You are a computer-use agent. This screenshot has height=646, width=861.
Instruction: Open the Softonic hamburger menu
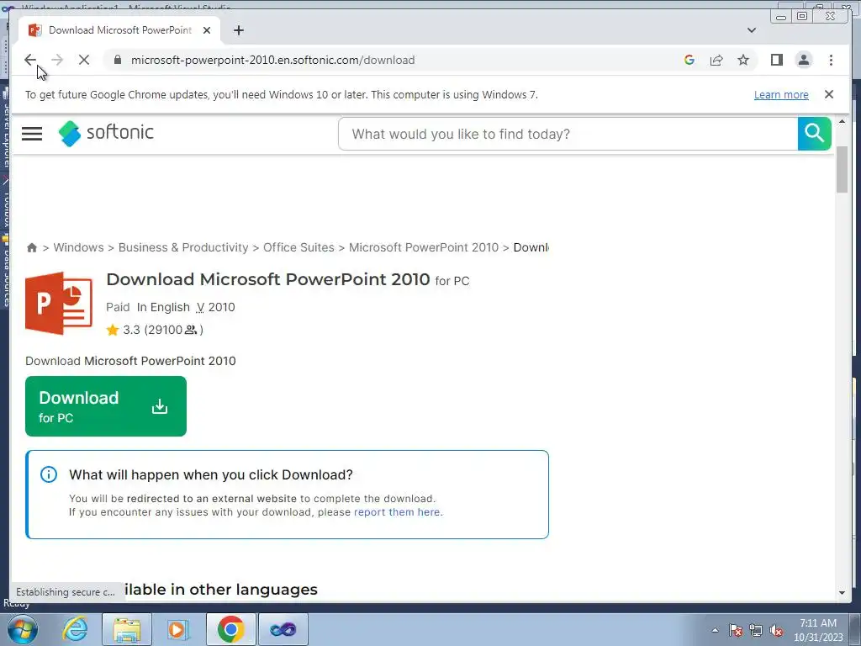pyautogui.click(x=32, y=134)
